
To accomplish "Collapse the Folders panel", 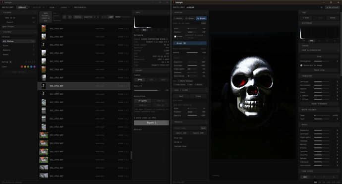I will tap(18, 12).
